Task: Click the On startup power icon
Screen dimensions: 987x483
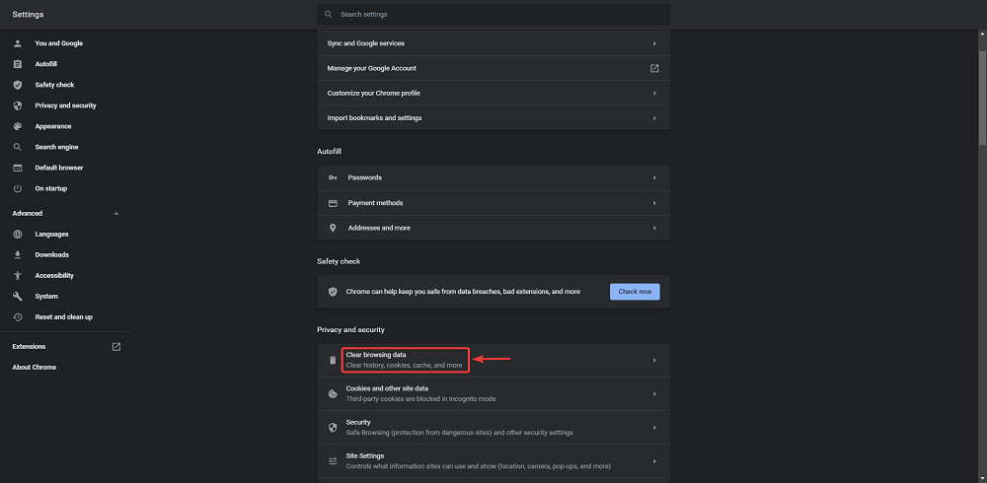Action: (x=18, y=188)
